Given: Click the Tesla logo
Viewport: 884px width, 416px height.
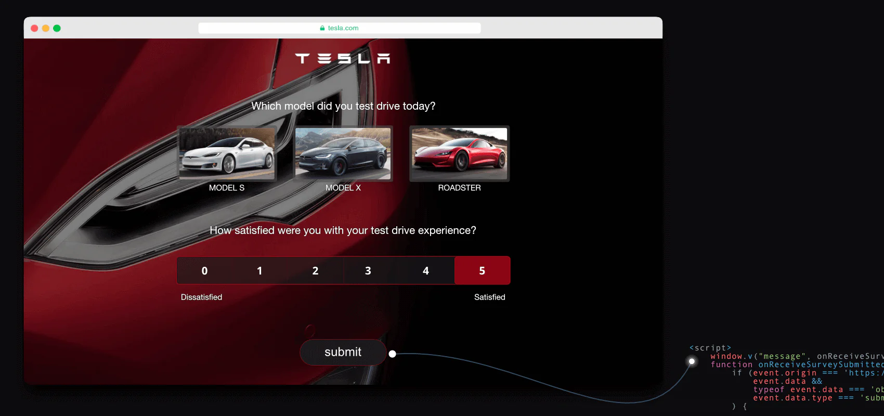Looking at the screenshot, I should click(343, 58).
